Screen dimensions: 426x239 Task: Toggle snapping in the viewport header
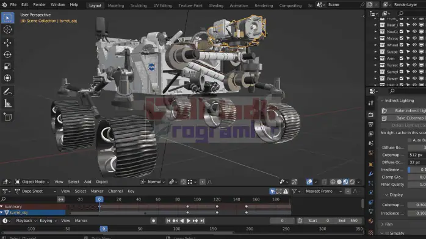(183, 182)
